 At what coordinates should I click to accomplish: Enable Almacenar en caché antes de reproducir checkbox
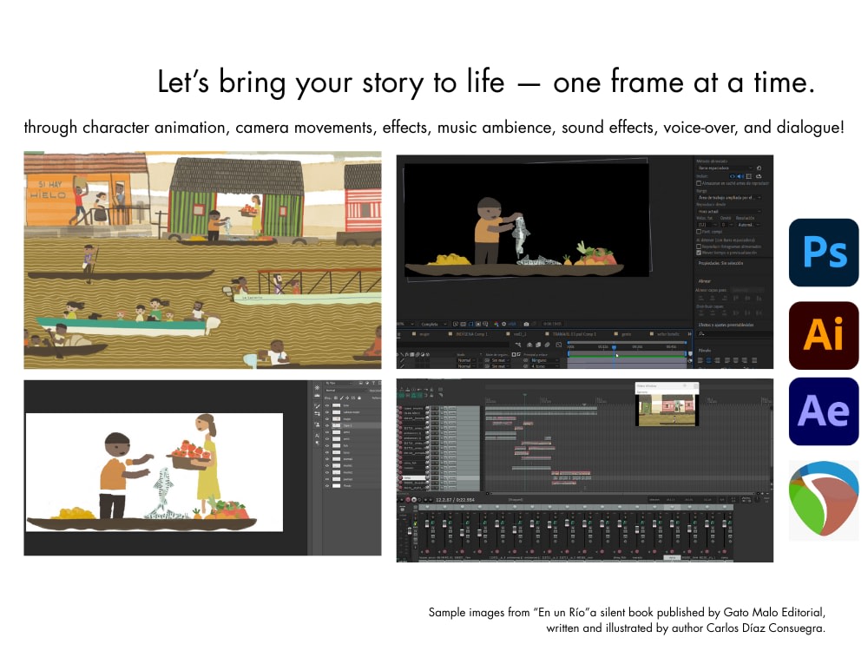pyautogui.click(x=699, y=183)
